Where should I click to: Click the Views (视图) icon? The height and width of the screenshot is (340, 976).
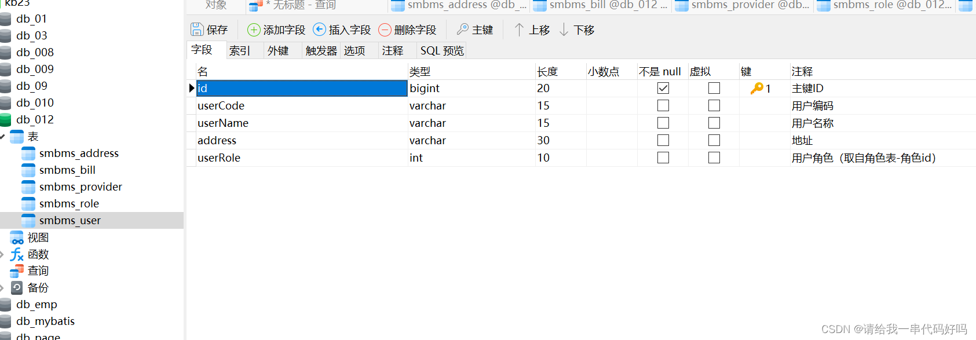17,237
